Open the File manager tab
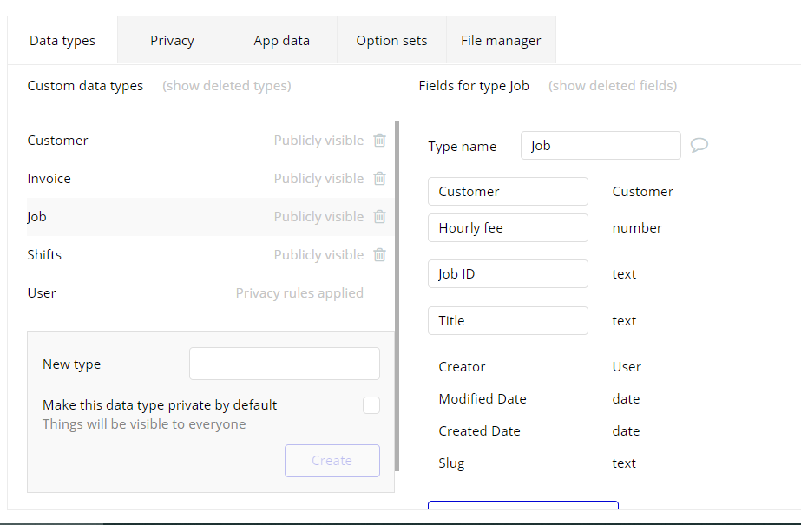 (501, 41)
